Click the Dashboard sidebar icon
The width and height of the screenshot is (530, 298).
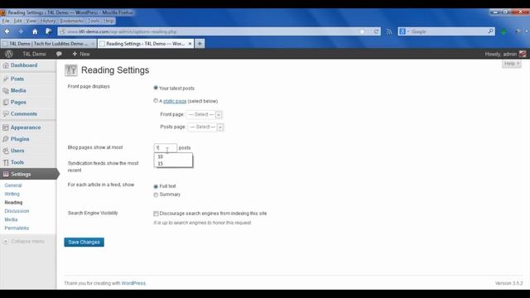6,65
